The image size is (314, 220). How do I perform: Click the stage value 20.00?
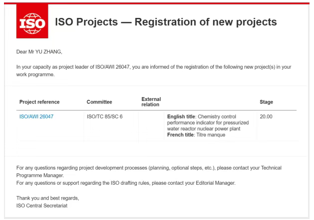pyautogui.click(x=267, y=117)
